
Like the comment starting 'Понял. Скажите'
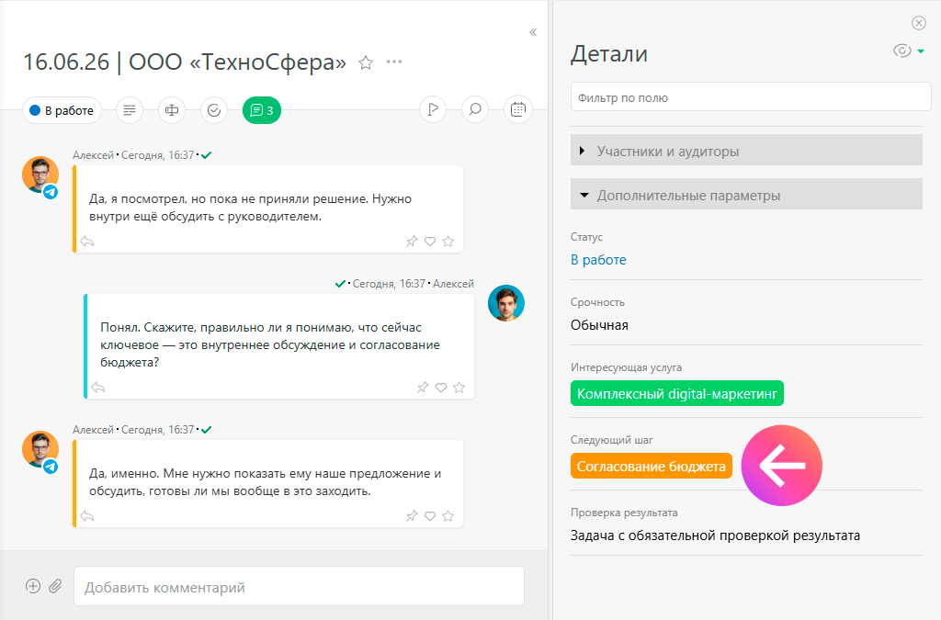coord(441,388)
